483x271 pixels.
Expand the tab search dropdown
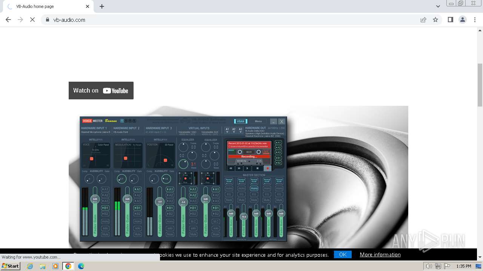click(438, 6)
